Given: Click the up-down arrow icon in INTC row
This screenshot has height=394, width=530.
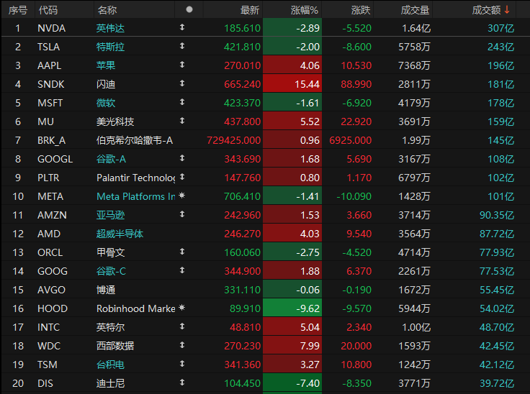Looking at the screenshot, I should (182, 326).
